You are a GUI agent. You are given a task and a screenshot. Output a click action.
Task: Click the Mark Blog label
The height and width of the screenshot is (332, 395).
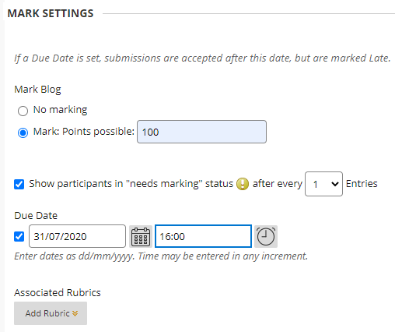[x=37, y=90]
